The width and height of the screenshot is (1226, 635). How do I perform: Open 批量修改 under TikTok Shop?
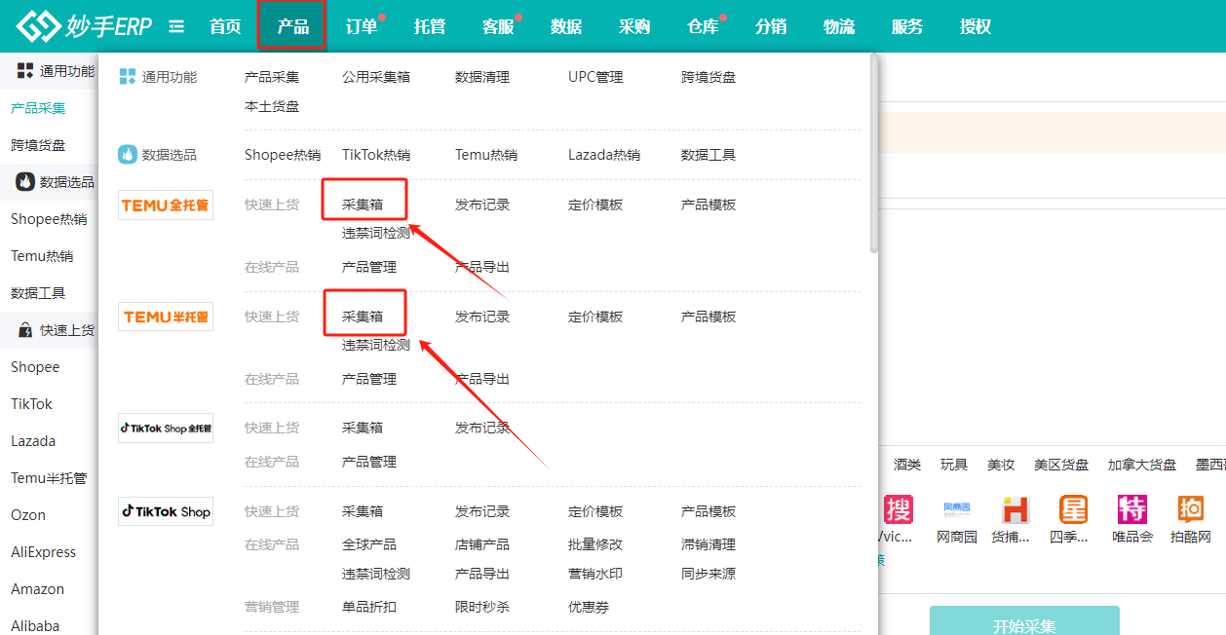tap(595, 544)
